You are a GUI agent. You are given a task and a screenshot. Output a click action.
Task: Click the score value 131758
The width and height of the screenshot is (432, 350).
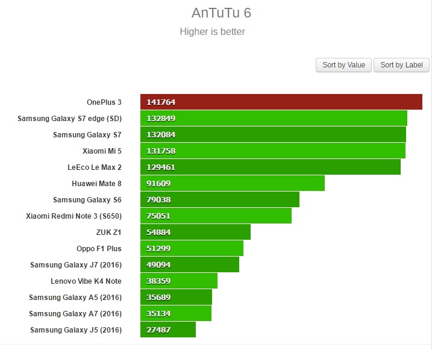(161, 151)
